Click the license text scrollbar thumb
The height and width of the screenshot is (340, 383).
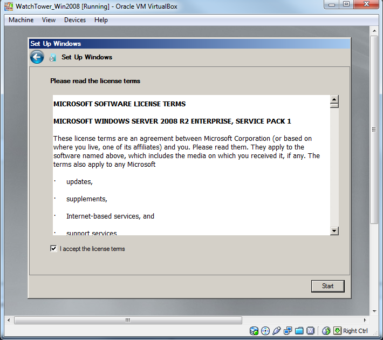334,106
